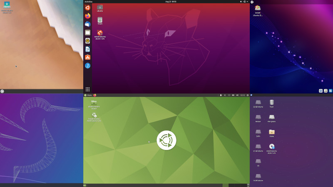
Task: Open the GNOME system status menu
Action: [x=244, y=2]
